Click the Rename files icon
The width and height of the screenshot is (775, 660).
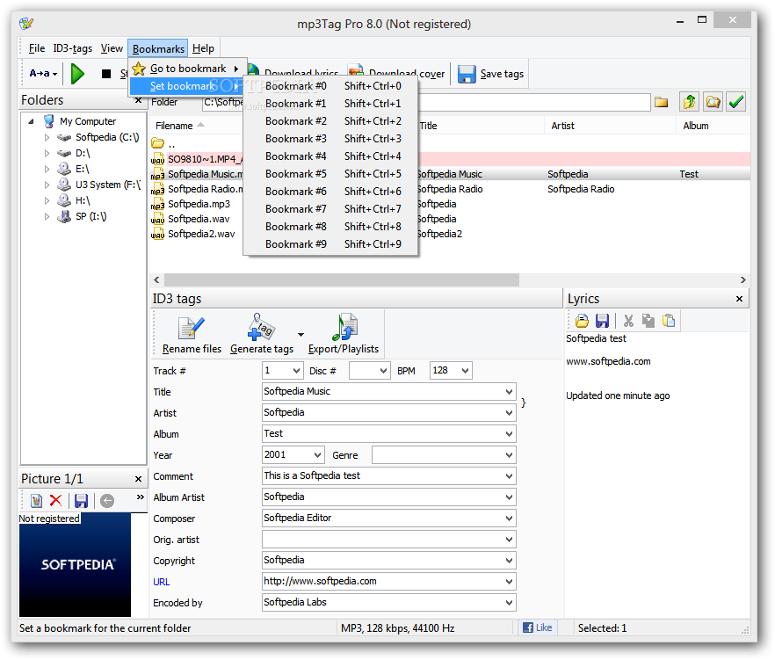(192, 329)
